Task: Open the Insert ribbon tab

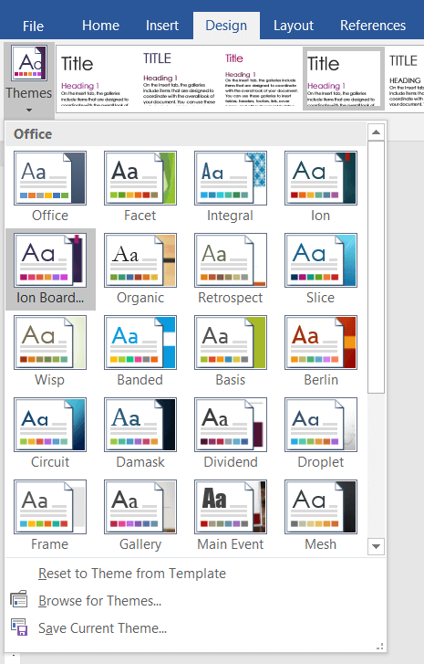Action: (162, 26)
